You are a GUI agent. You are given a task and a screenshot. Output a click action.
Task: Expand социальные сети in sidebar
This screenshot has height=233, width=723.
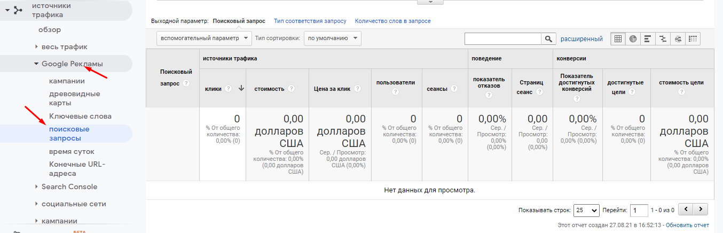tap(36, 204)
